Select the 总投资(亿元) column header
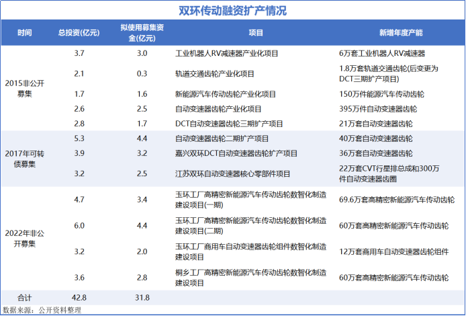 tap(79, 33)
